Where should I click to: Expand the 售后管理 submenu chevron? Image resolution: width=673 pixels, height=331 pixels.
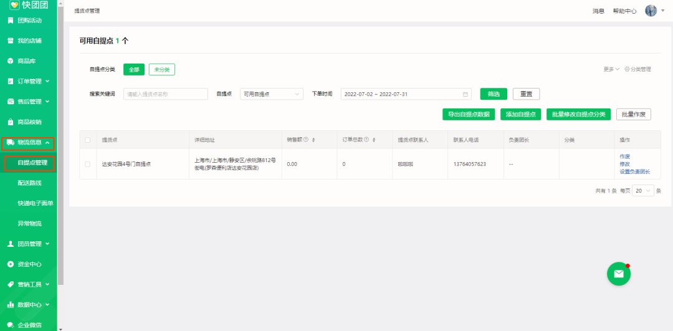click(47, 102)
